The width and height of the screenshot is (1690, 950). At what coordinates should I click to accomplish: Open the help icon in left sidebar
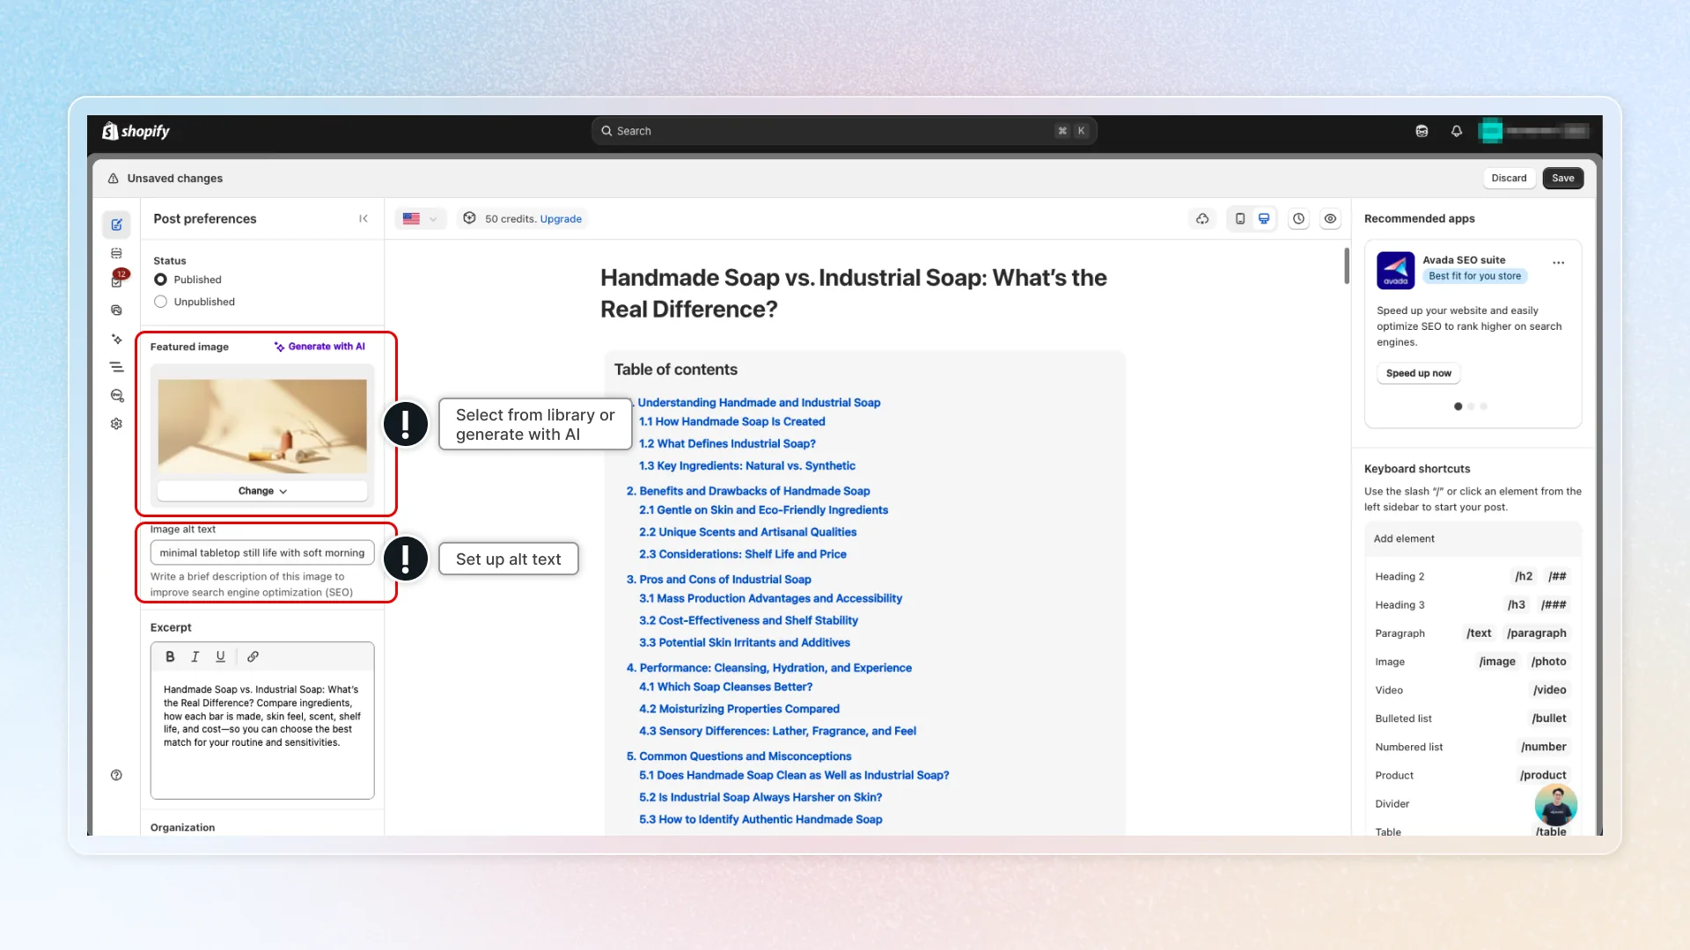tap(116, 775)
